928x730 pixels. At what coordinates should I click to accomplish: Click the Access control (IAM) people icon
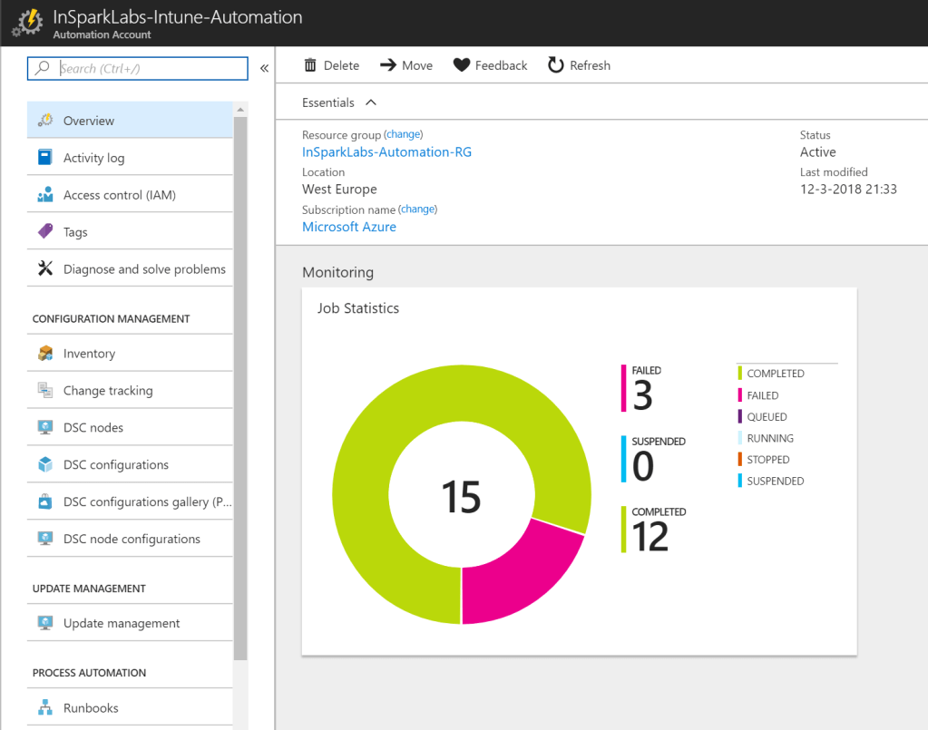(x=45, y=195)
